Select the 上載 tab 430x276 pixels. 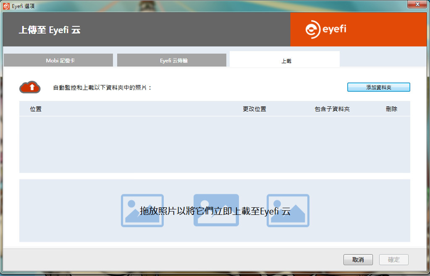pos(285,59)
